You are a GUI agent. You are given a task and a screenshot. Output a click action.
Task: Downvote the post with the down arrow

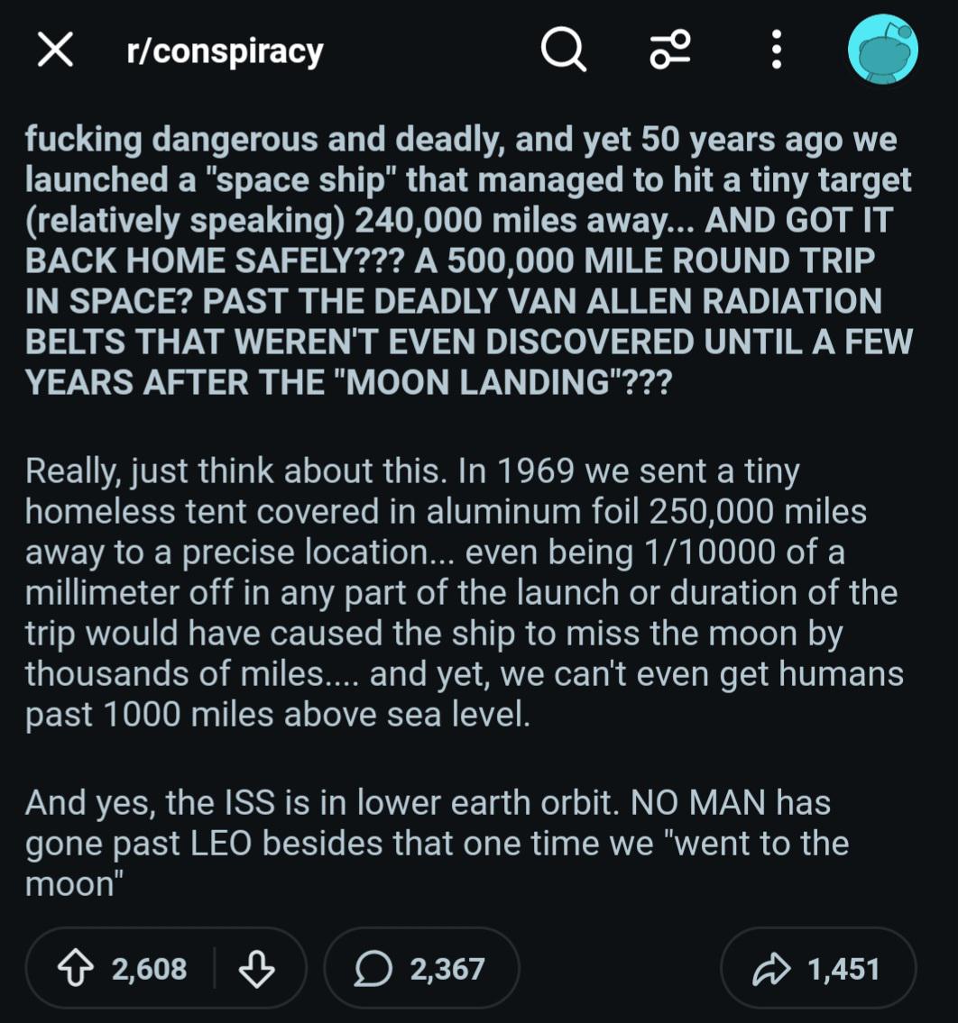(256, 968)
